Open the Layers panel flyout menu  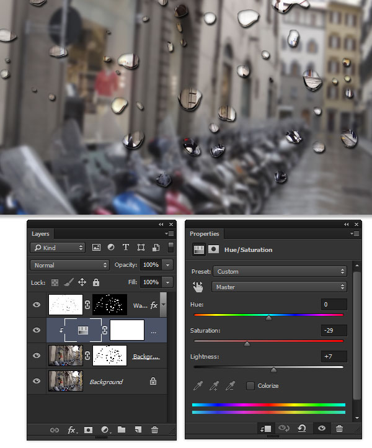169,234
